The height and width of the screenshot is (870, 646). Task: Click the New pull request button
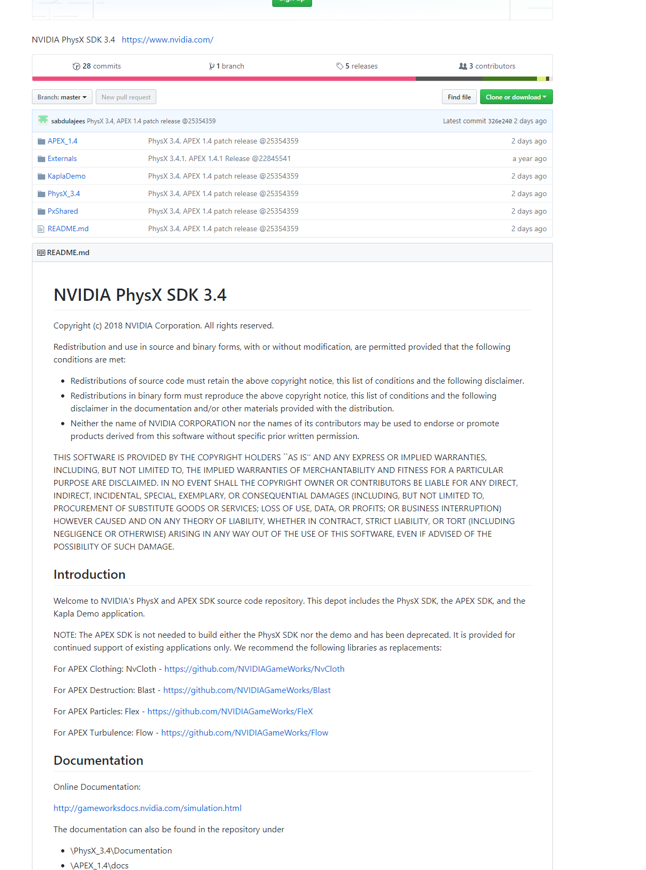point(126,97)
